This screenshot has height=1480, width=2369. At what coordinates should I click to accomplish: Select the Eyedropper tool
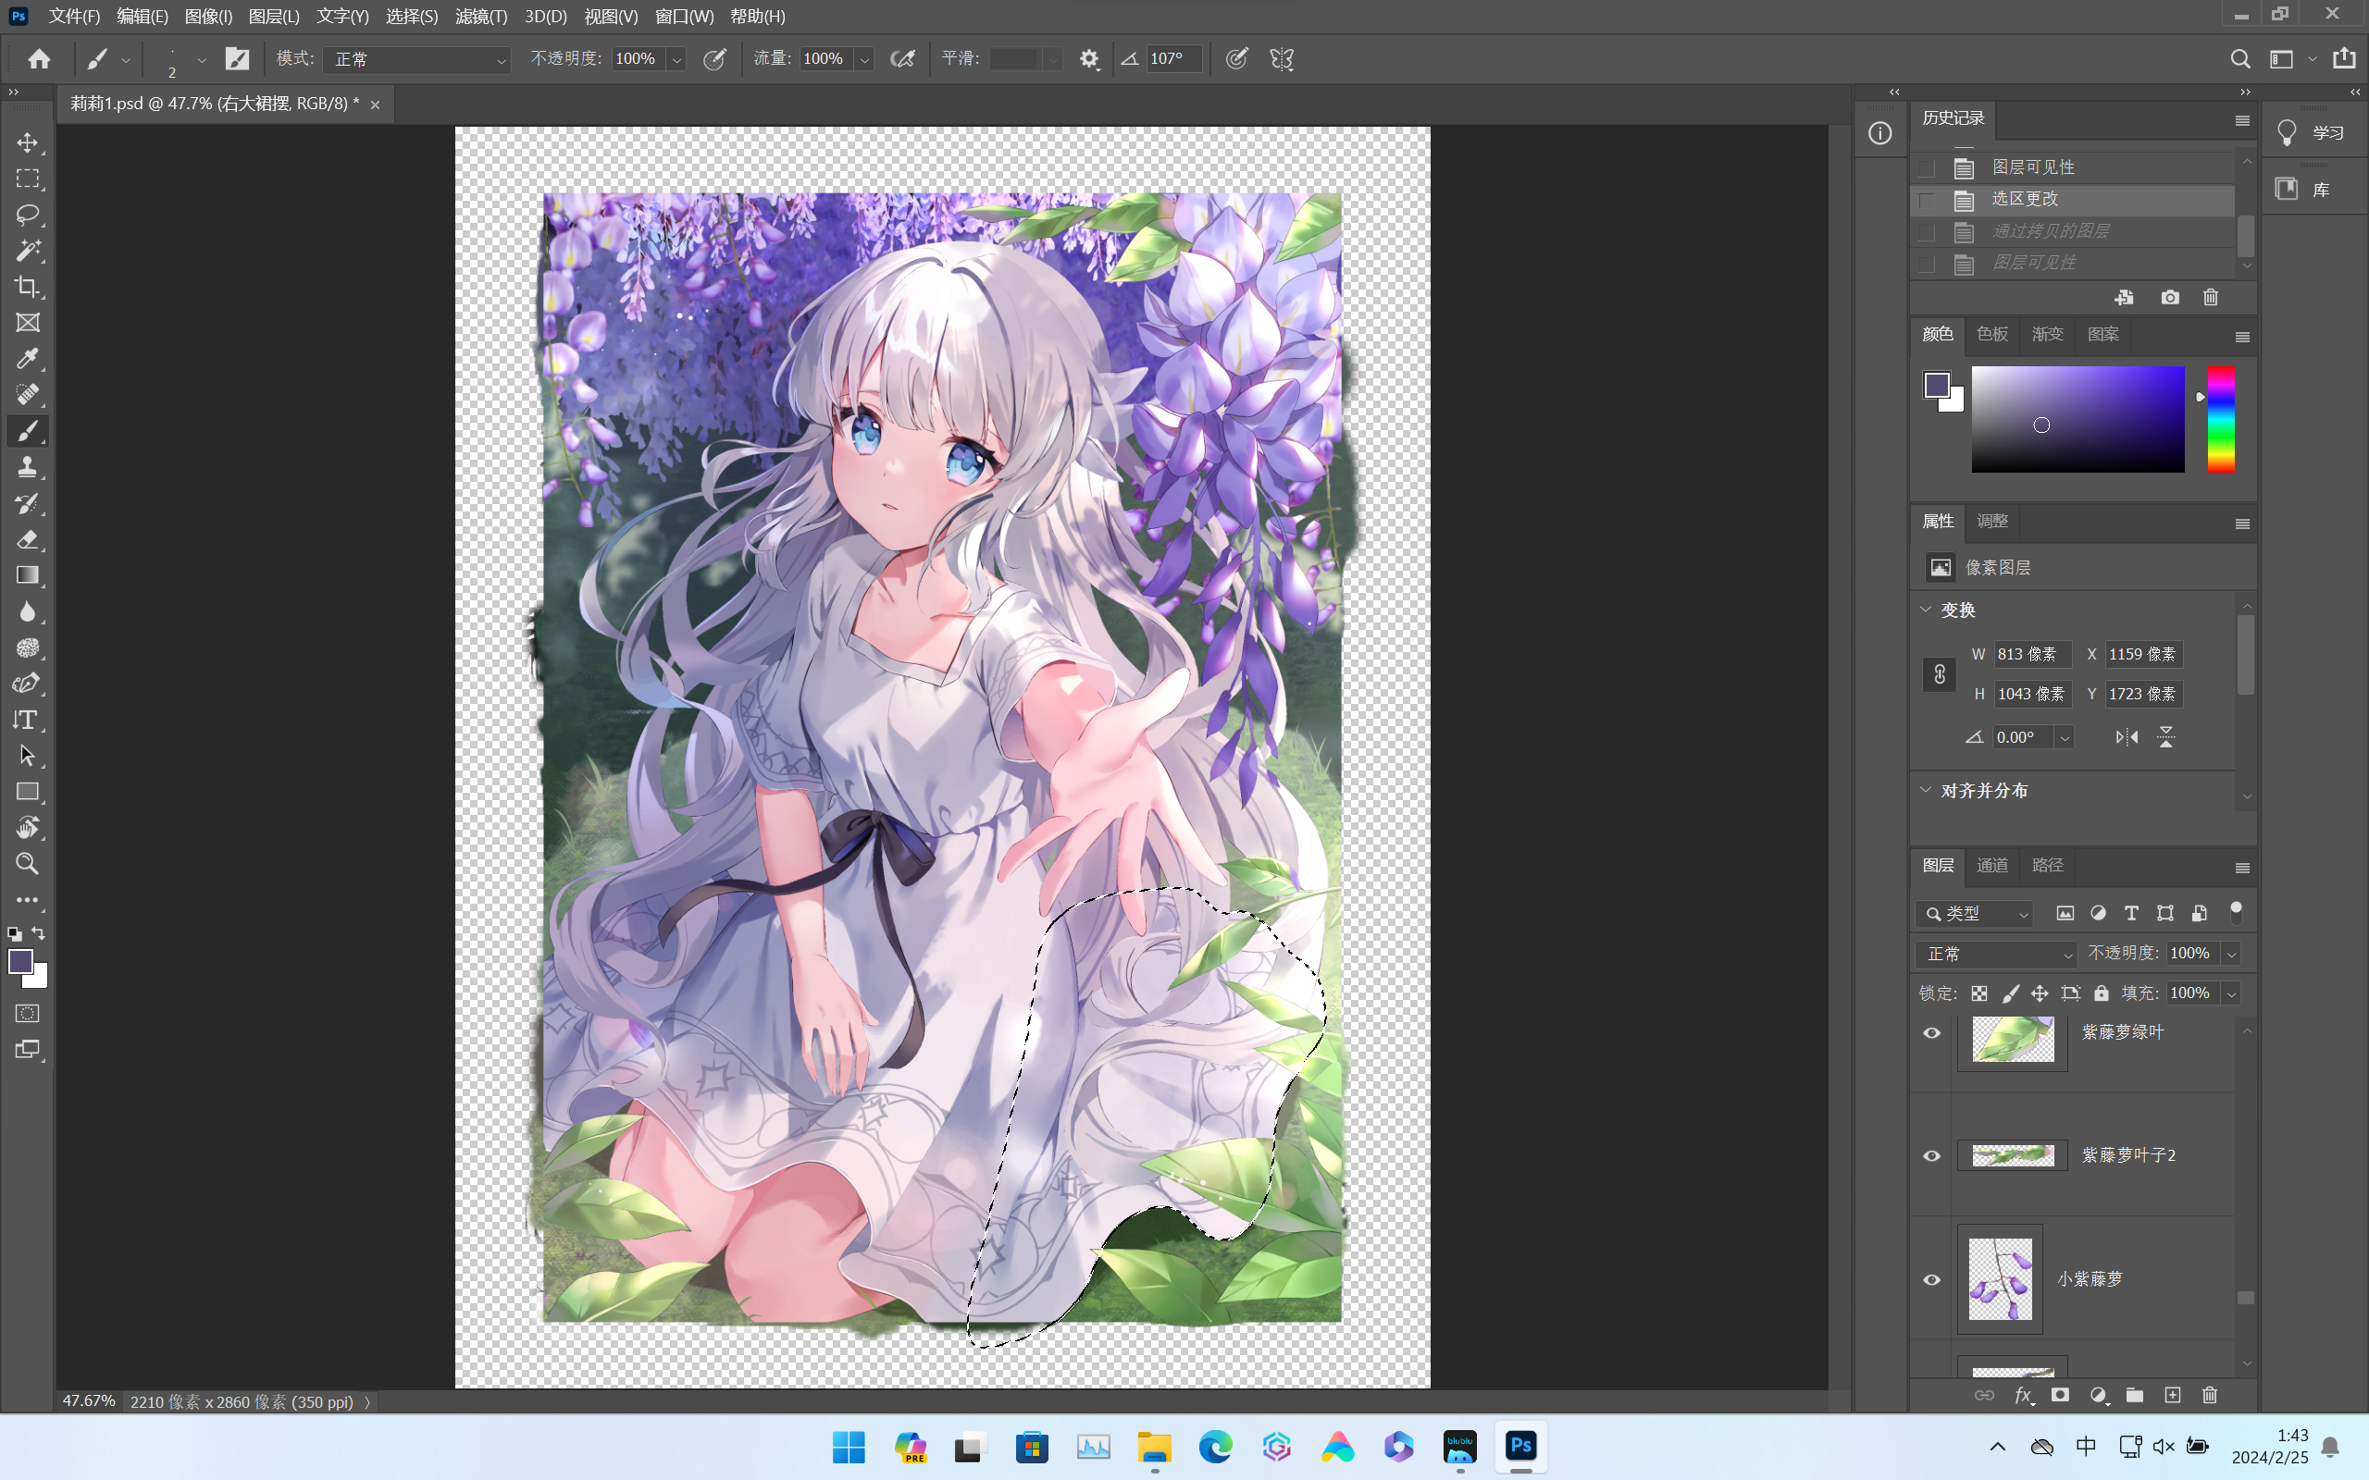(x=28, y=358)
